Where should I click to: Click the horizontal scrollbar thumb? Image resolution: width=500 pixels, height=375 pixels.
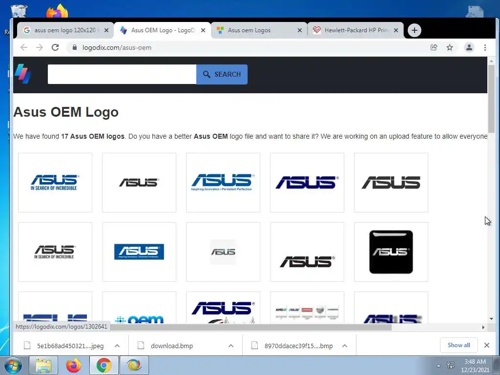coord(250,328)
